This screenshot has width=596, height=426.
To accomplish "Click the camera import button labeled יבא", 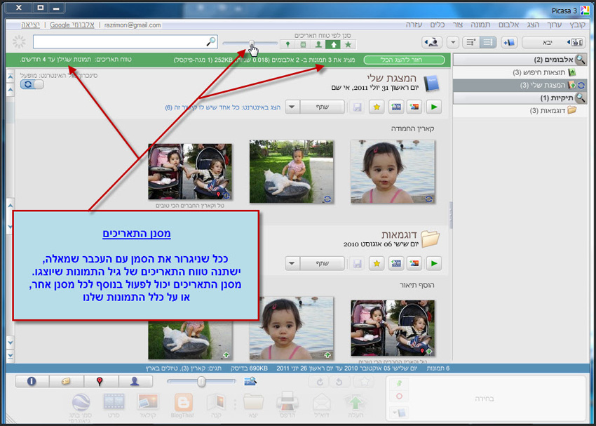I will 554,42.
